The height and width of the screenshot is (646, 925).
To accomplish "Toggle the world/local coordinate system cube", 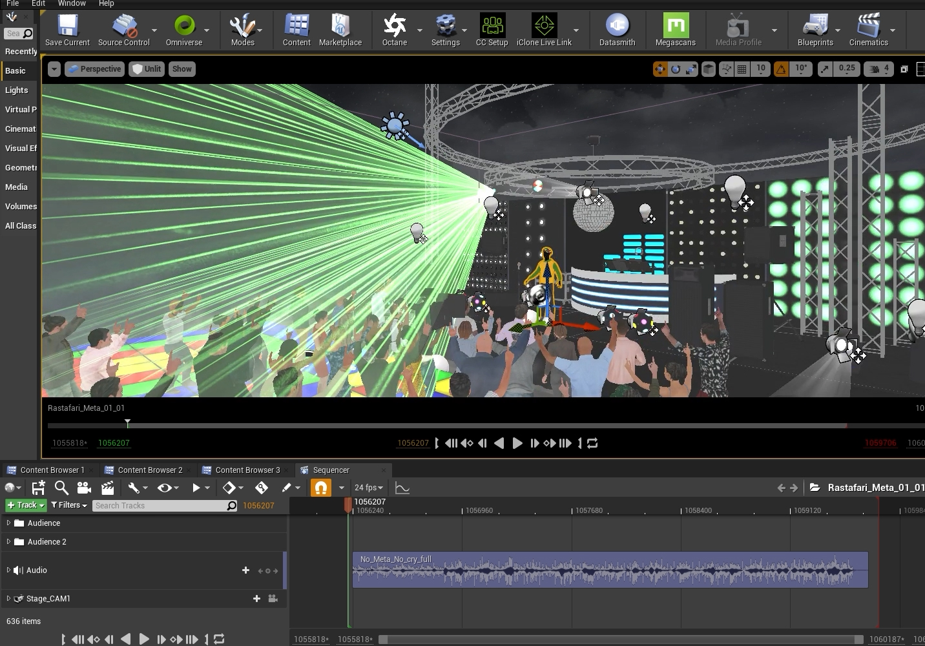I will click(709, 69).
